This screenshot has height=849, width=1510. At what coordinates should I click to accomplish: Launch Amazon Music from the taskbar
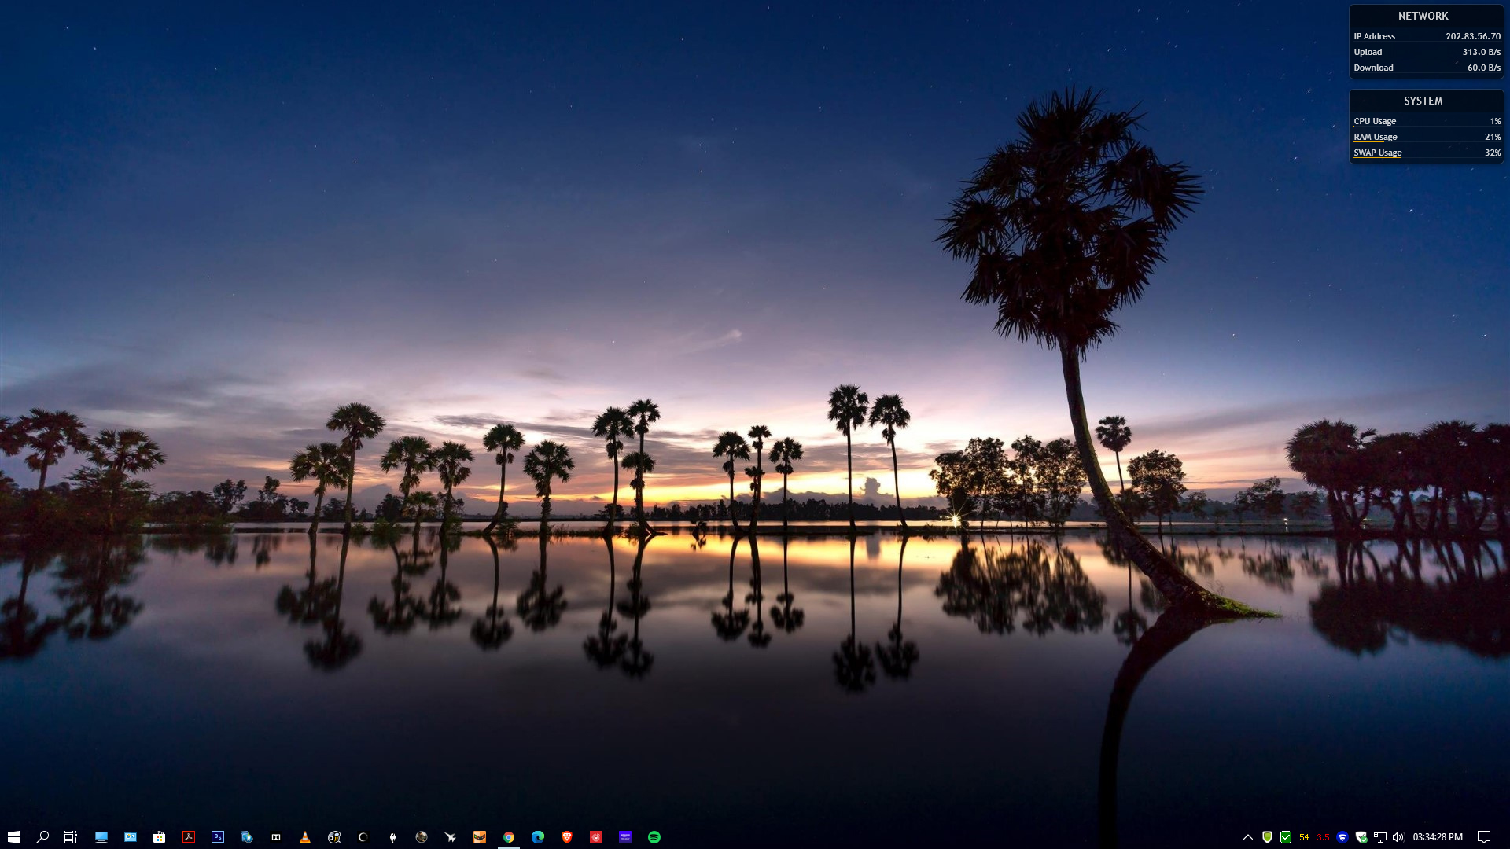point(625,837)
